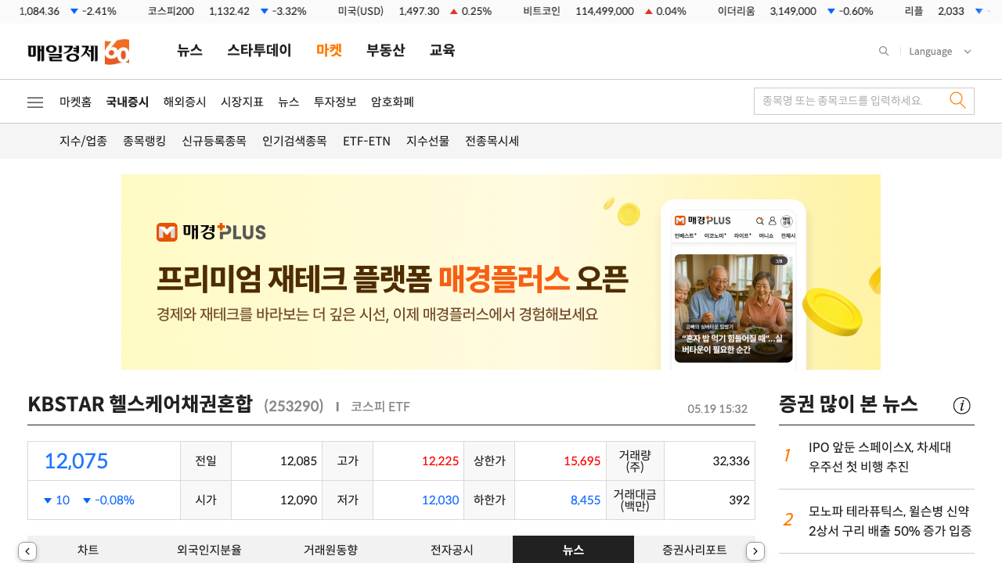Image resolution: width=1002 pixels, height=563 pixels.
Task: Select 교육 in the main navigation
Action: click(x=442, y=51)
